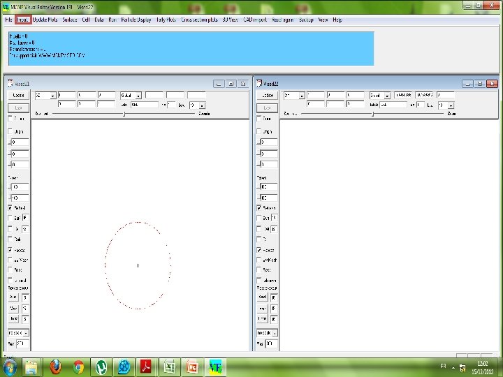Click the Windows Start orb

(9, 367)
